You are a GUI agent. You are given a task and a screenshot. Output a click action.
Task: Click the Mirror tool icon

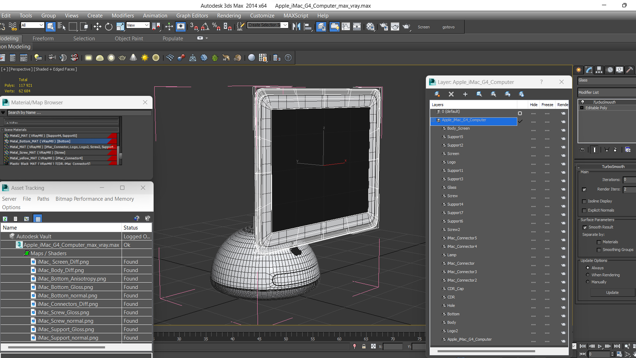click(296, 27)
